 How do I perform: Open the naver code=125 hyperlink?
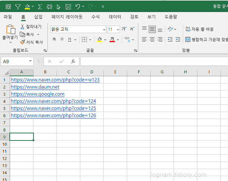point(53,108)
